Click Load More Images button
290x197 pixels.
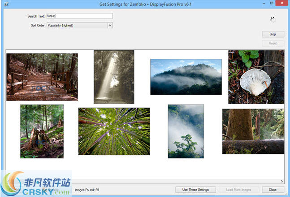[x=238, y=189]
